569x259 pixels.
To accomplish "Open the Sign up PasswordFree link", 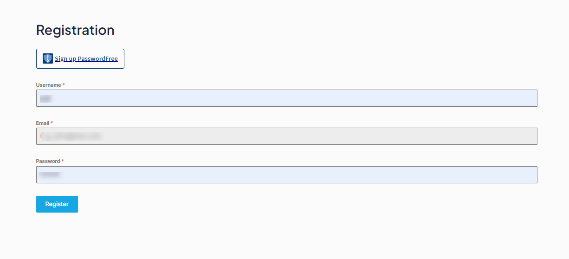I will click(x=86, y=59).
